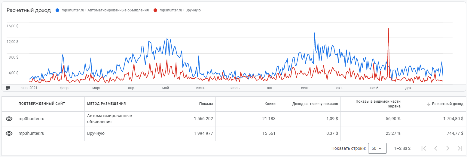Sort table by Показы column

point(206,104)
